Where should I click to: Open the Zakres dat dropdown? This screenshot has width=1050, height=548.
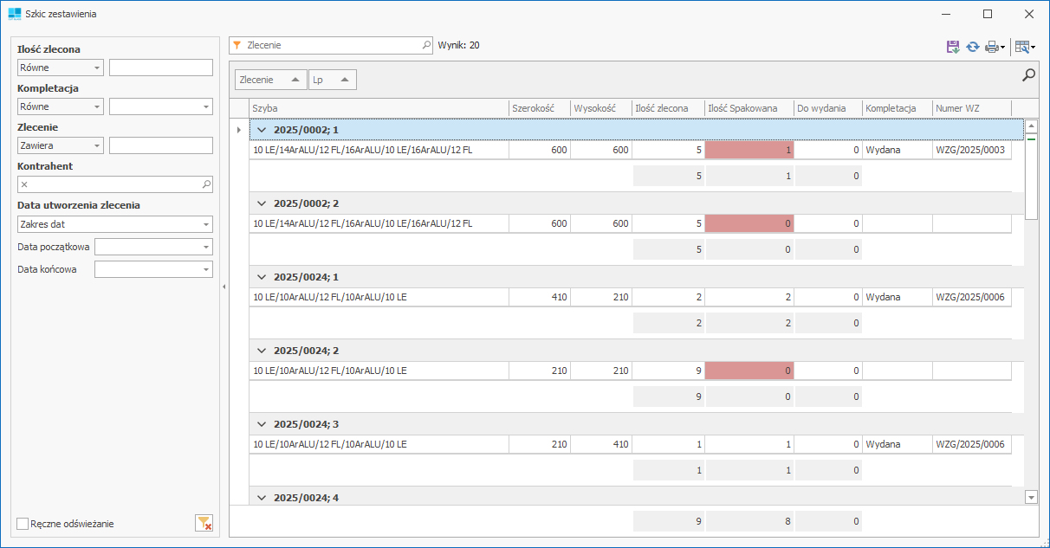(205, 224)
